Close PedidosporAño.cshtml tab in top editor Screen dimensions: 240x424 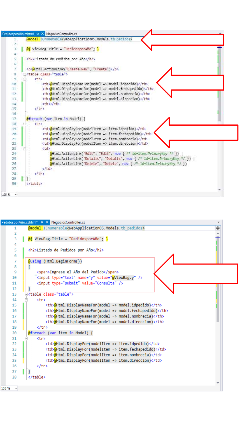point(42,34)
